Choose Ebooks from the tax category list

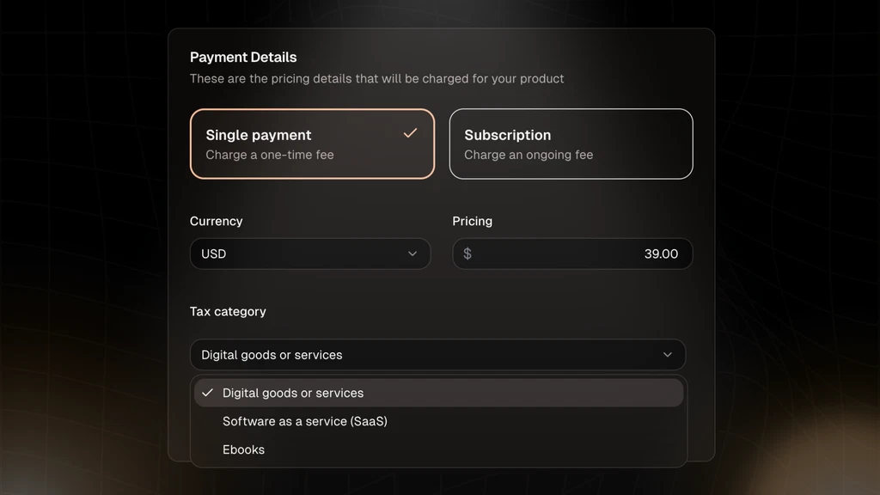point(244,449)
